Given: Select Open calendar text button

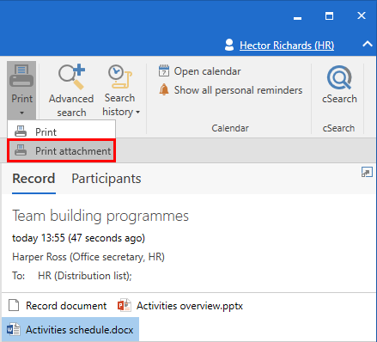Looking at the screenshot, I should (208, 71).
